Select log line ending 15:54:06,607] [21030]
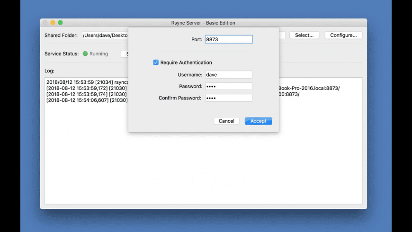412x232 pixels. [87, 100]
